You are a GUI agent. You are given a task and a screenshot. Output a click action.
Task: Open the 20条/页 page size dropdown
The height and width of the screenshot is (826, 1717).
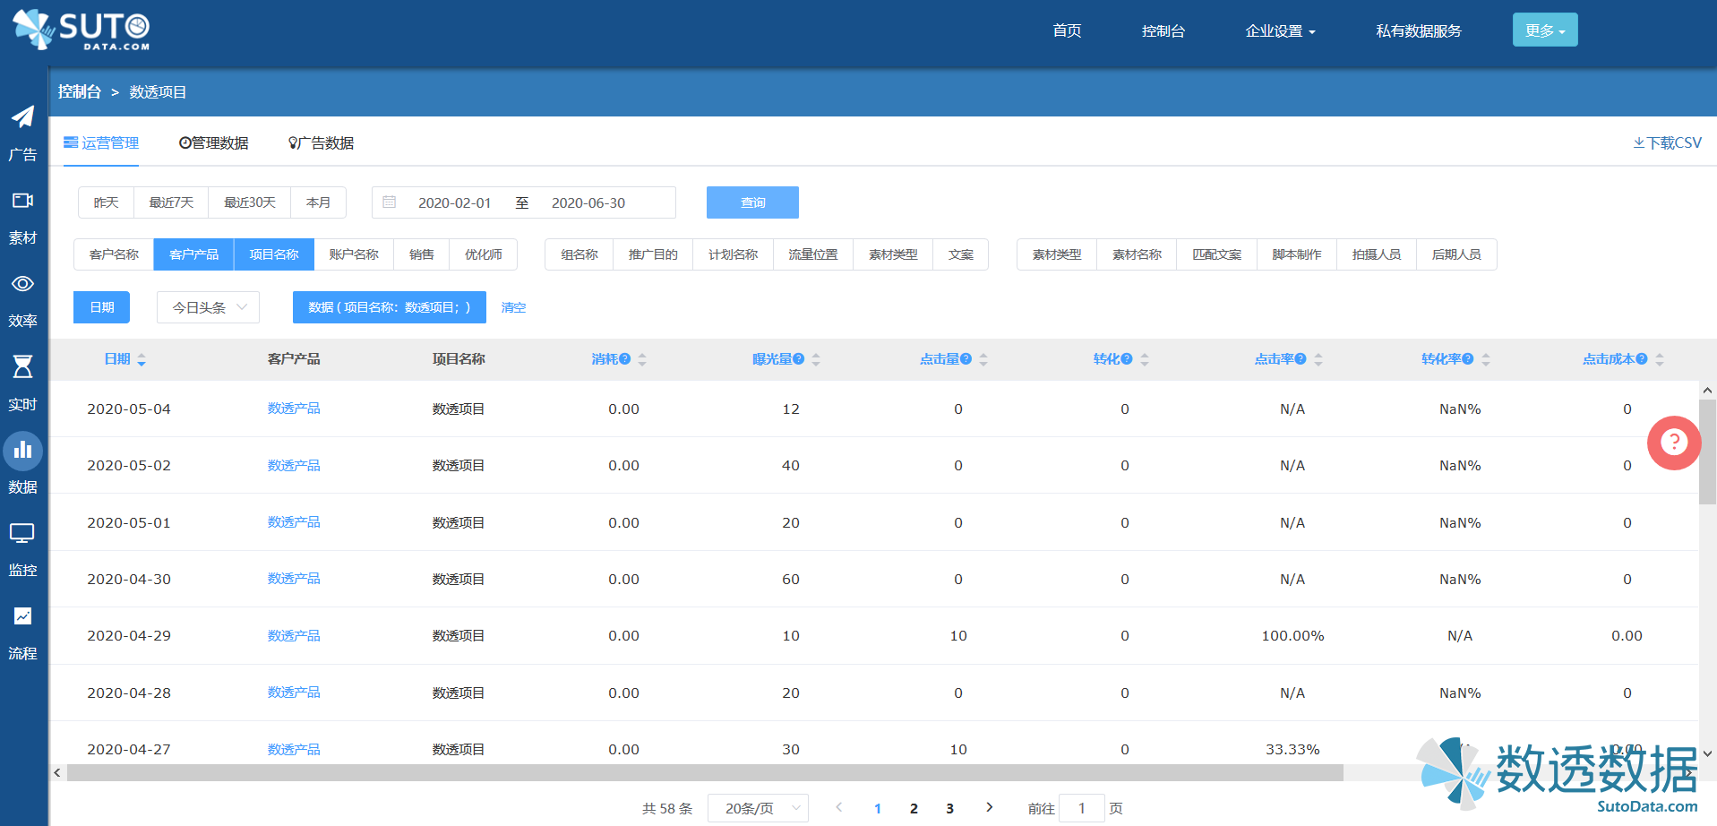(x=758, y=808)
